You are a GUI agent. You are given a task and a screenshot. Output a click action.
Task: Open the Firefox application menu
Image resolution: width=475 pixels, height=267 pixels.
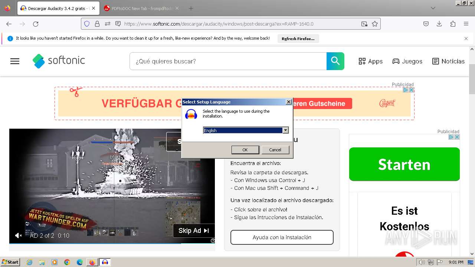[466, 24]
